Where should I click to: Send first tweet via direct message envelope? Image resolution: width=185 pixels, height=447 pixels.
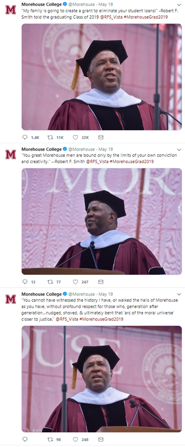(x=101, y=137)
